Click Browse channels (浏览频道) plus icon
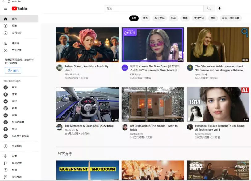 (x=6, y=146)
